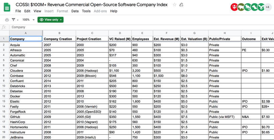The width and height of the screenshot is (274, 140).
Task: Open the Edit menu
Action: [x=27, y=11]
